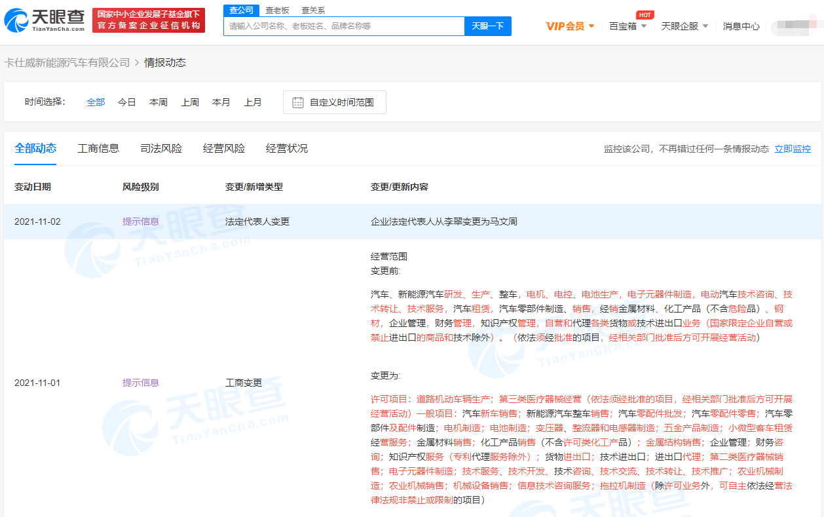This screenshot has width=824, height=517.
Task: Click the 时间选择: label
Action: coord(45,102)
